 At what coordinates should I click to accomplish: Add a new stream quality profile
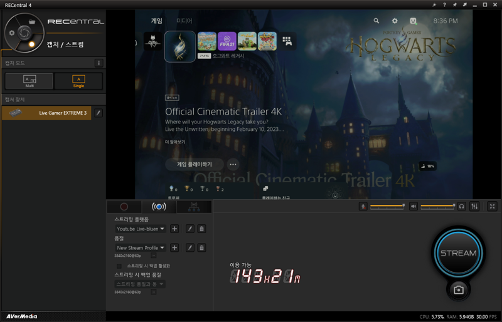pyautogui.click(x=174, y=247)
